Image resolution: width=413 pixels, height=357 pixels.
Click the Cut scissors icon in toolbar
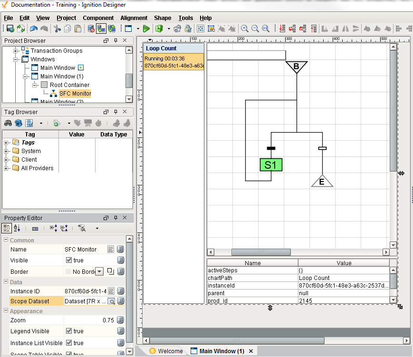(x=58, y=29)
